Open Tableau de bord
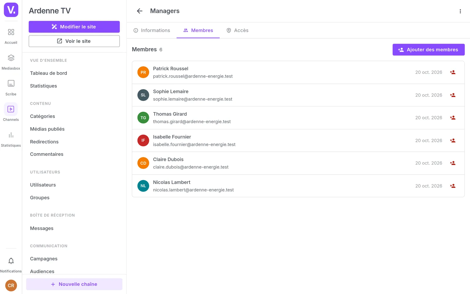470x294 pixels. [x=48, y=73]
